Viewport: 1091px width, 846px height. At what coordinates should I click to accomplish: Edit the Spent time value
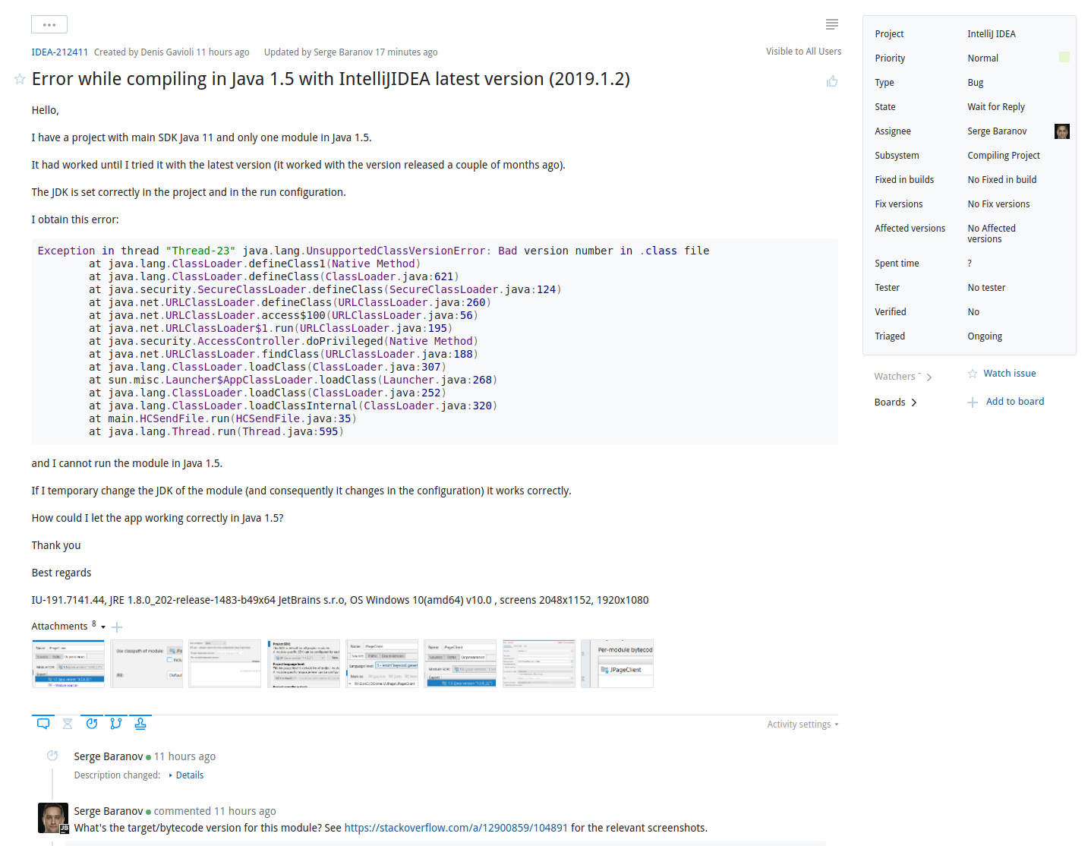click(x=970, y=264)
